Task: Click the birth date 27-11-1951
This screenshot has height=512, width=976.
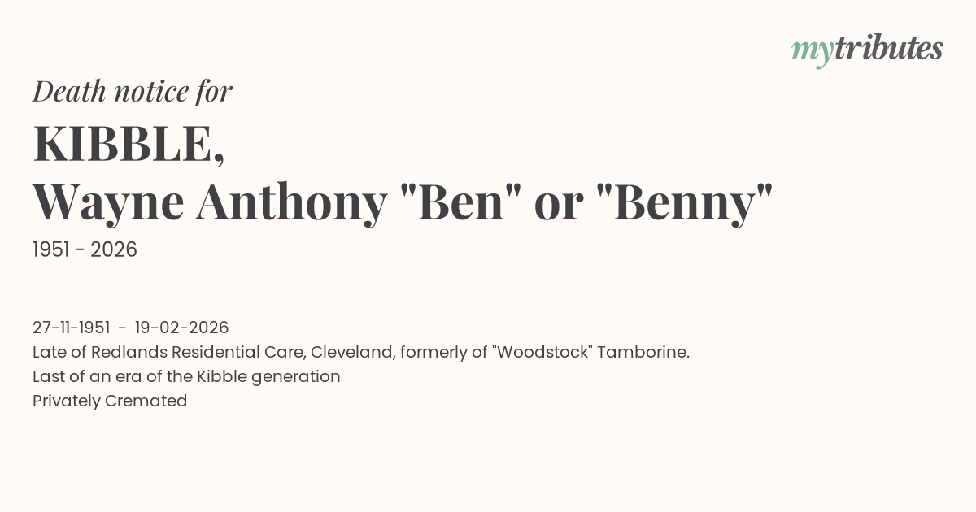Action: click(71, 328)
